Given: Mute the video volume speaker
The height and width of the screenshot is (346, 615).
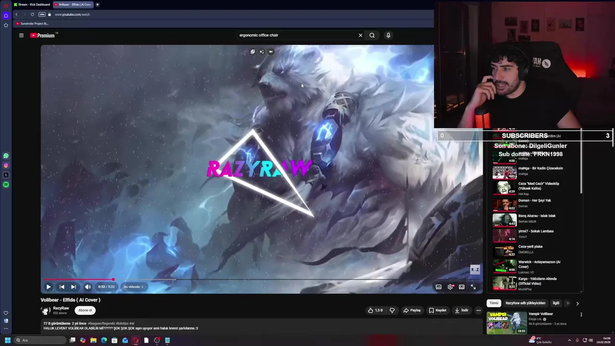Looking at the screenshot, I should 88,287.
